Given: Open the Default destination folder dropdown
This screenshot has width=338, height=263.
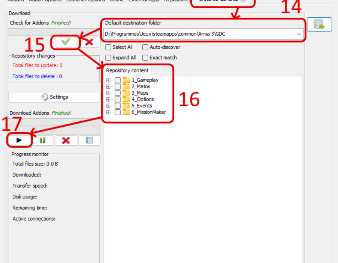Looking at the screenshot, I should [299, 34].
